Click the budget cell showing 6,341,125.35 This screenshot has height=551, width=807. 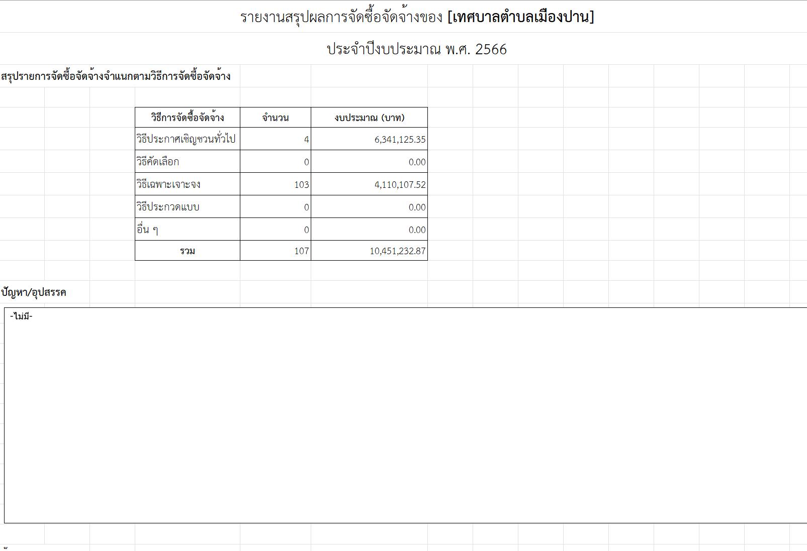click(x=399, y=140)
